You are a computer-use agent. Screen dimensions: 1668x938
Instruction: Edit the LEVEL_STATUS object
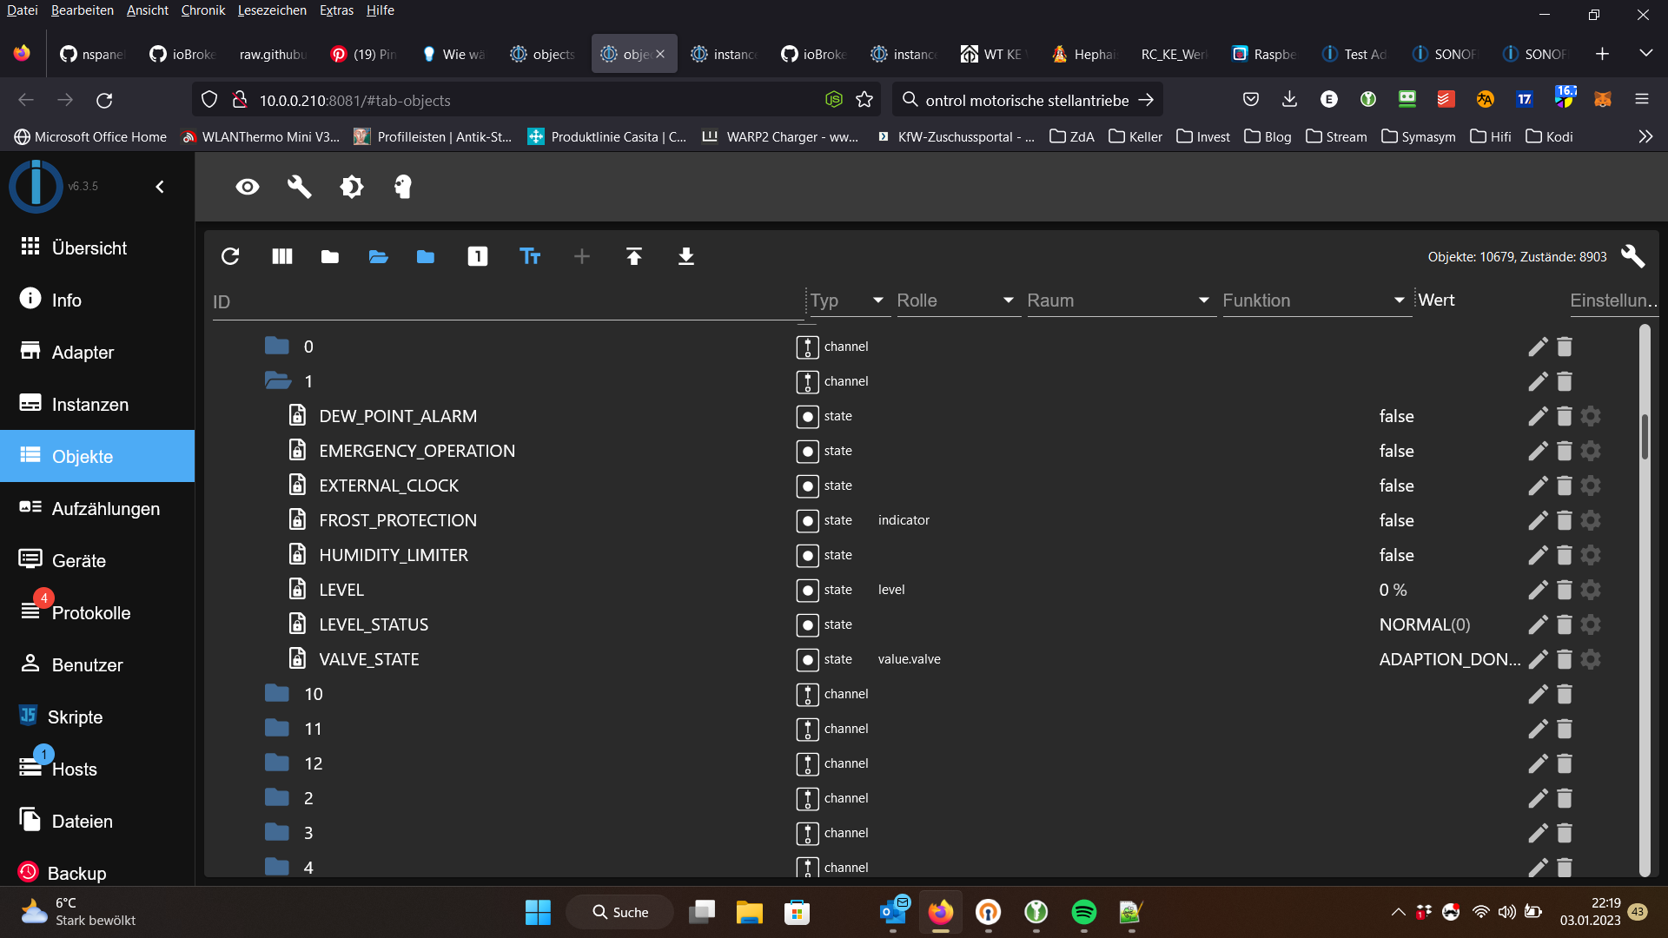[x=1538, y=624]
